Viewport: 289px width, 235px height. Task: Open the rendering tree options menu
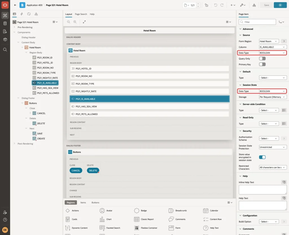click(x=55, y=22)
